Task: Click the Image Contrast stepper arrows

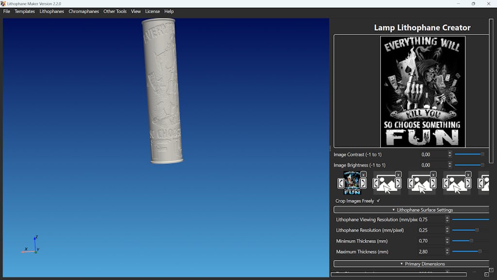Action: pos(450,155)
